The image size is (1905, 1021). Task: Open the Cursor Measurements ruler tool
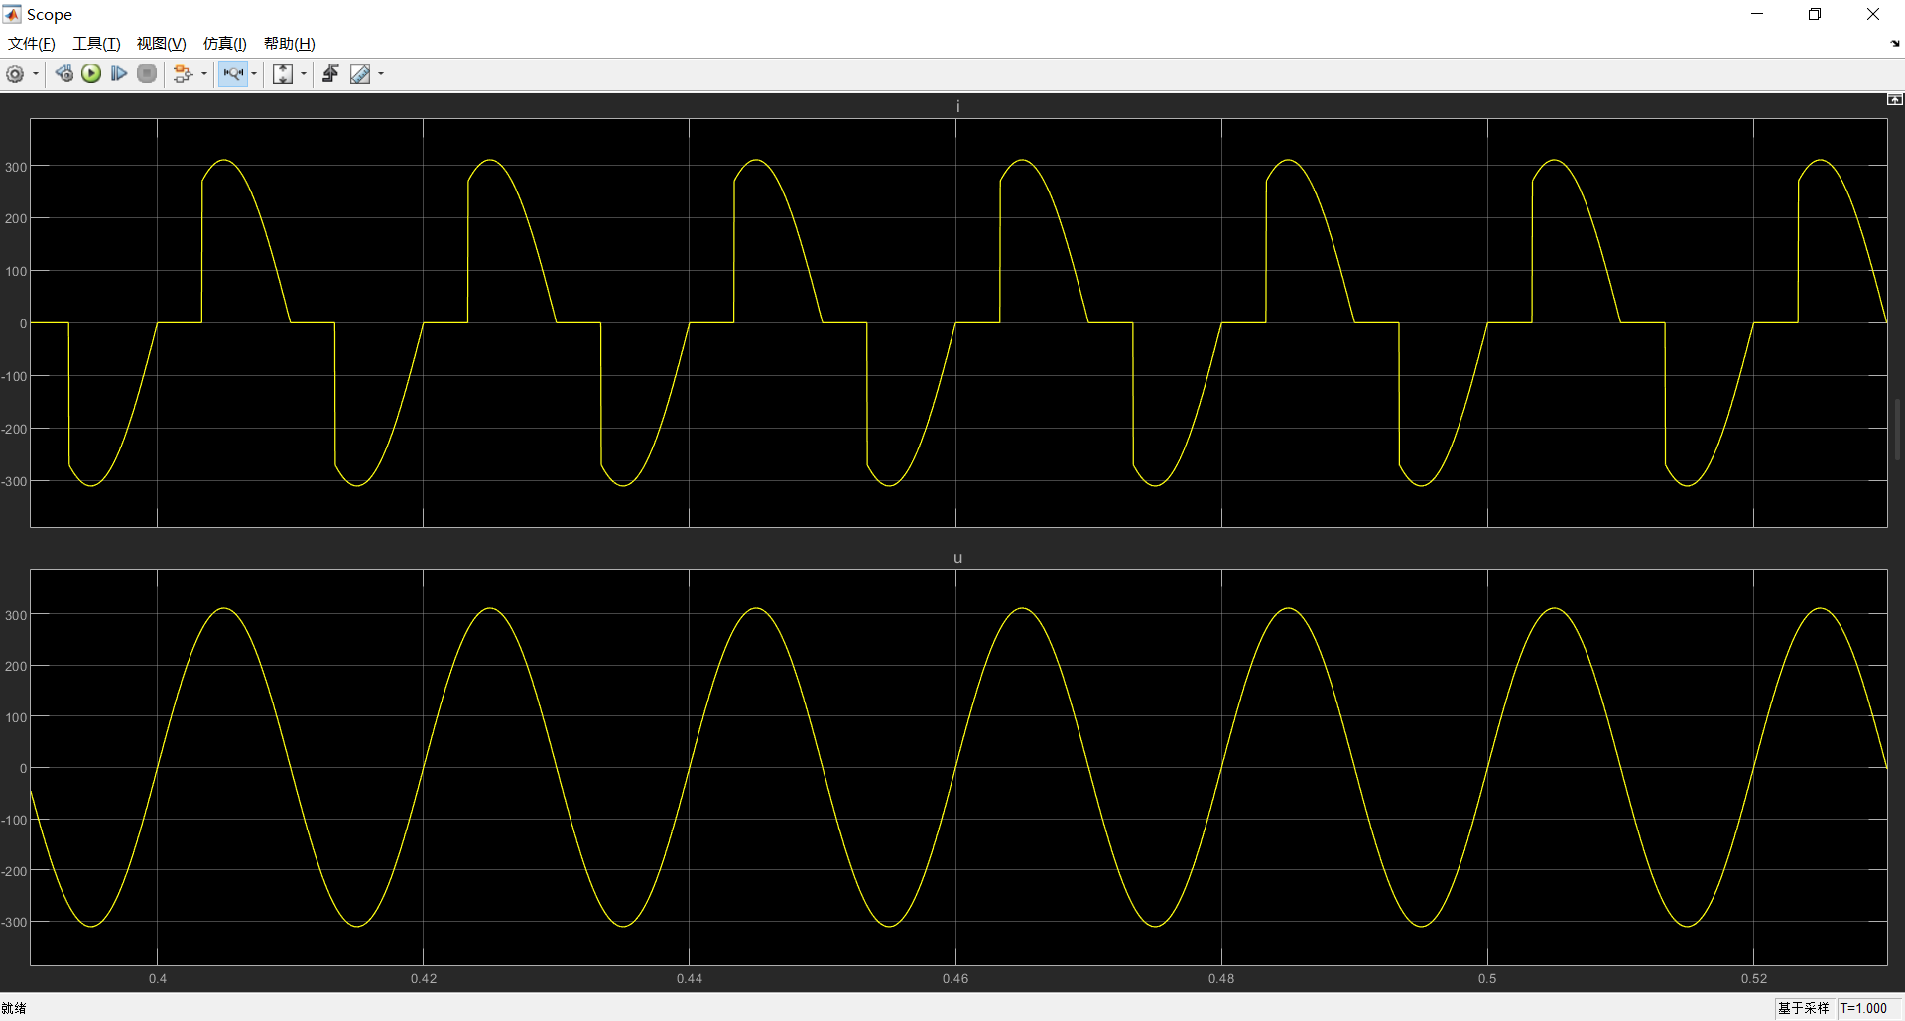coord(360,74)
